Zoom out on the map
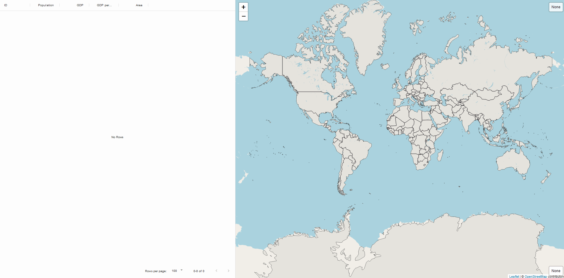Viewport: 564px width, 278px height. (x=243, y=16)
